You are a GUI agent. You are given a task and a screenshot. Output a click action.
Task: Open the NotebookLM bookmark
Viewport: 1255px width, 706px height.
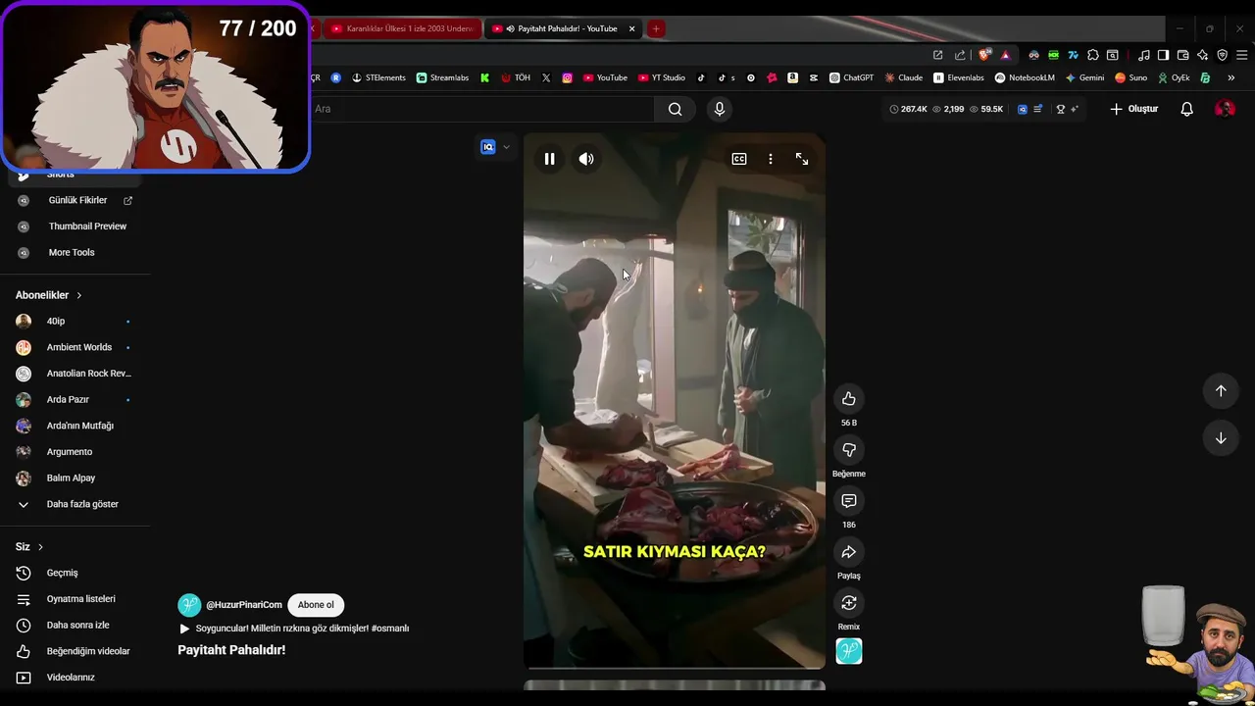point(1025,77)
